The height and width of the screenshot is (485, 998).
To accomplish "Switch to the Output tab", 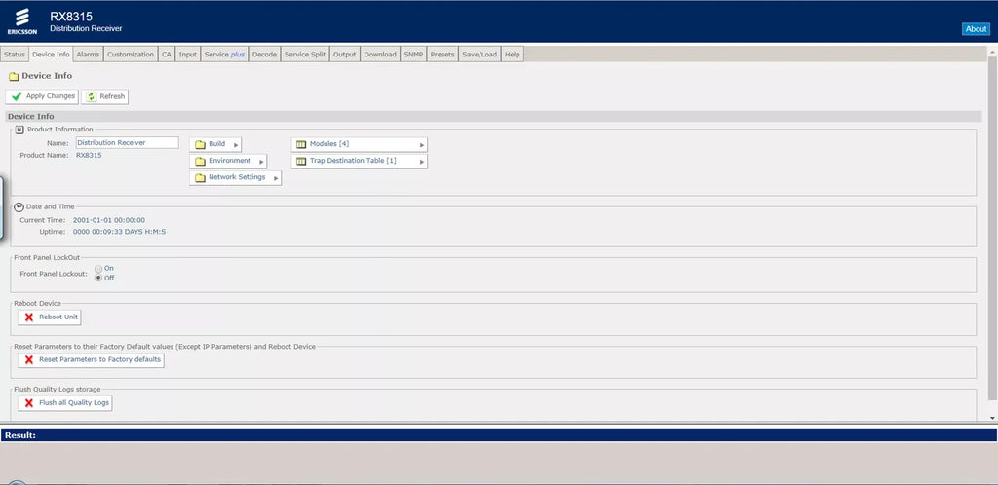I will coord(345,55).
